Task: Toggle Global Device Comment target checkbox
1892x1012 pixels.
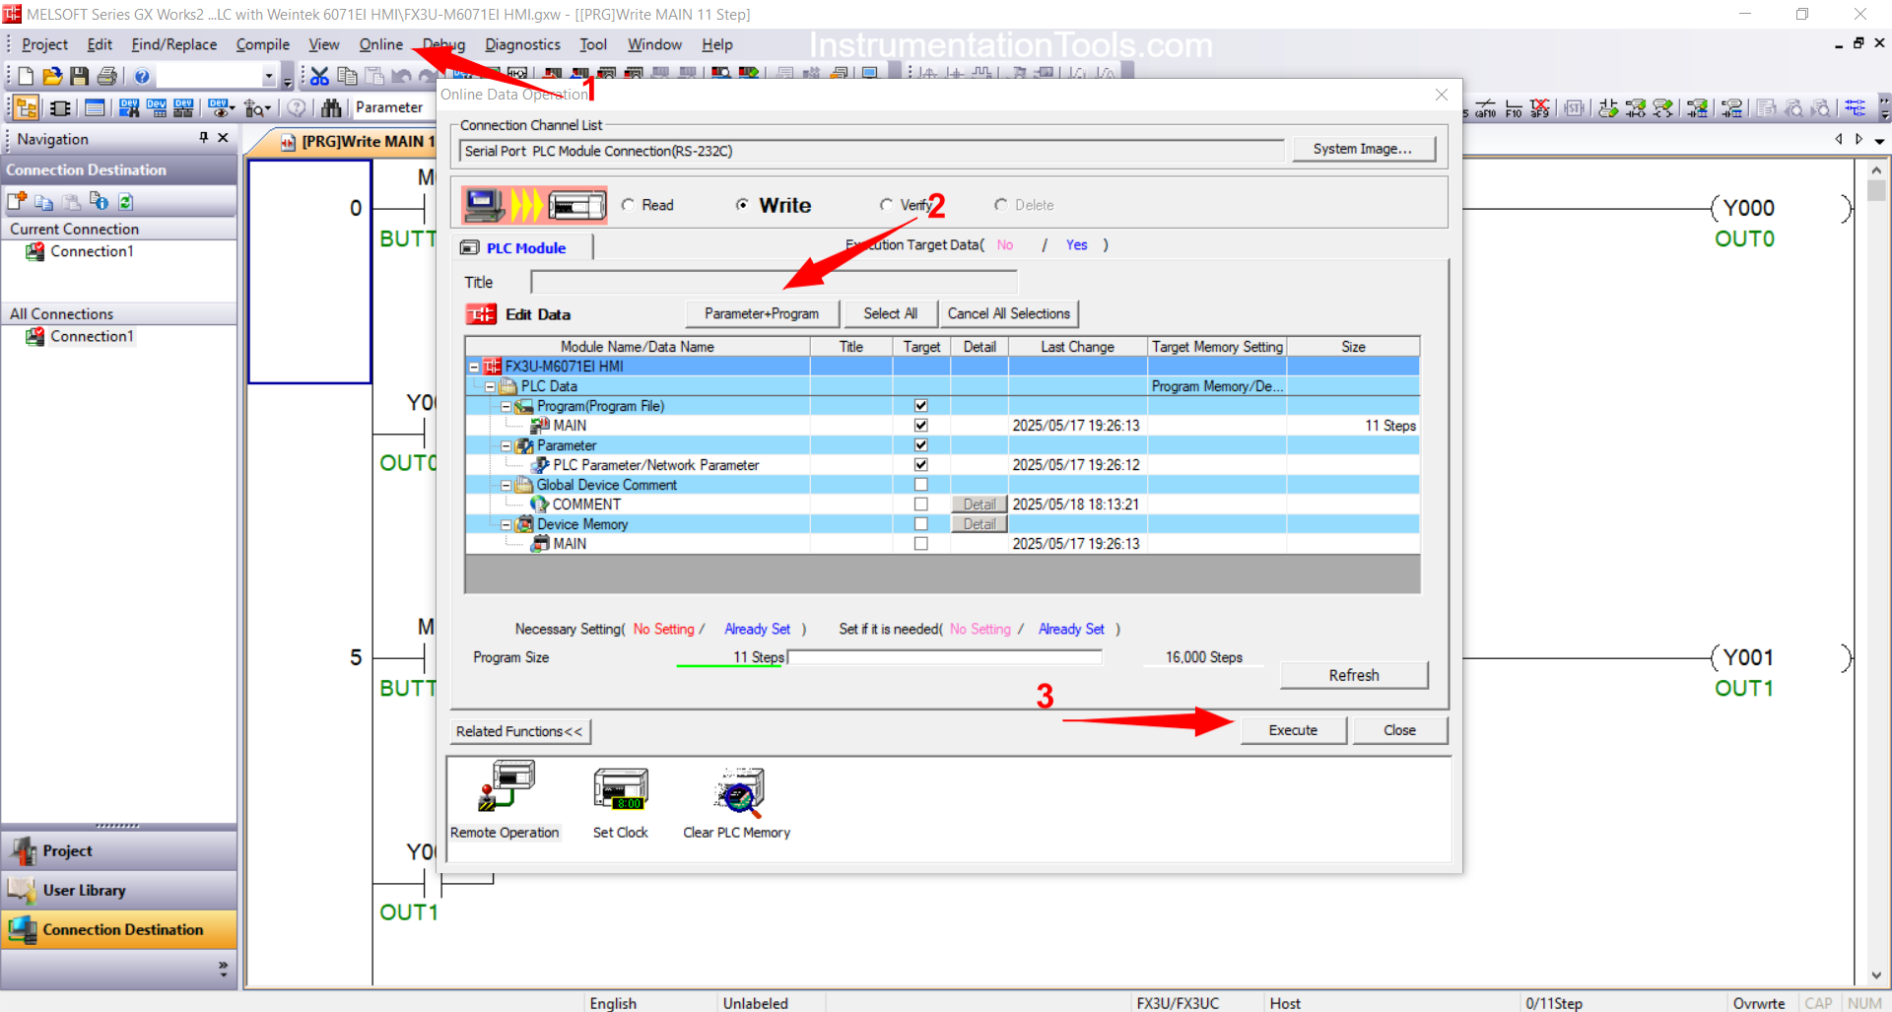Action: click(920, 485)
